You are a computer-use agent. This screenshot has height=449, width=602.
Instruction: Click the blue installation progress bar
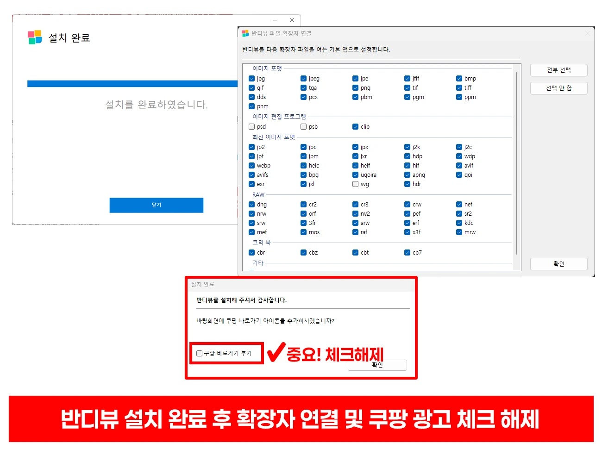pos(132,84)
